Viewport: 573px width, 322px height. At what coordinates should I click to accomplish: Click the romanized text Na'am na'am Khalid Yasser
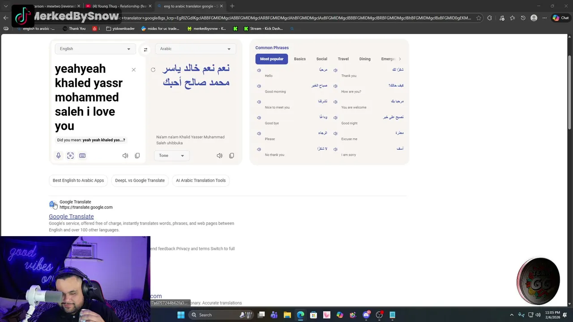coord(190,140)
